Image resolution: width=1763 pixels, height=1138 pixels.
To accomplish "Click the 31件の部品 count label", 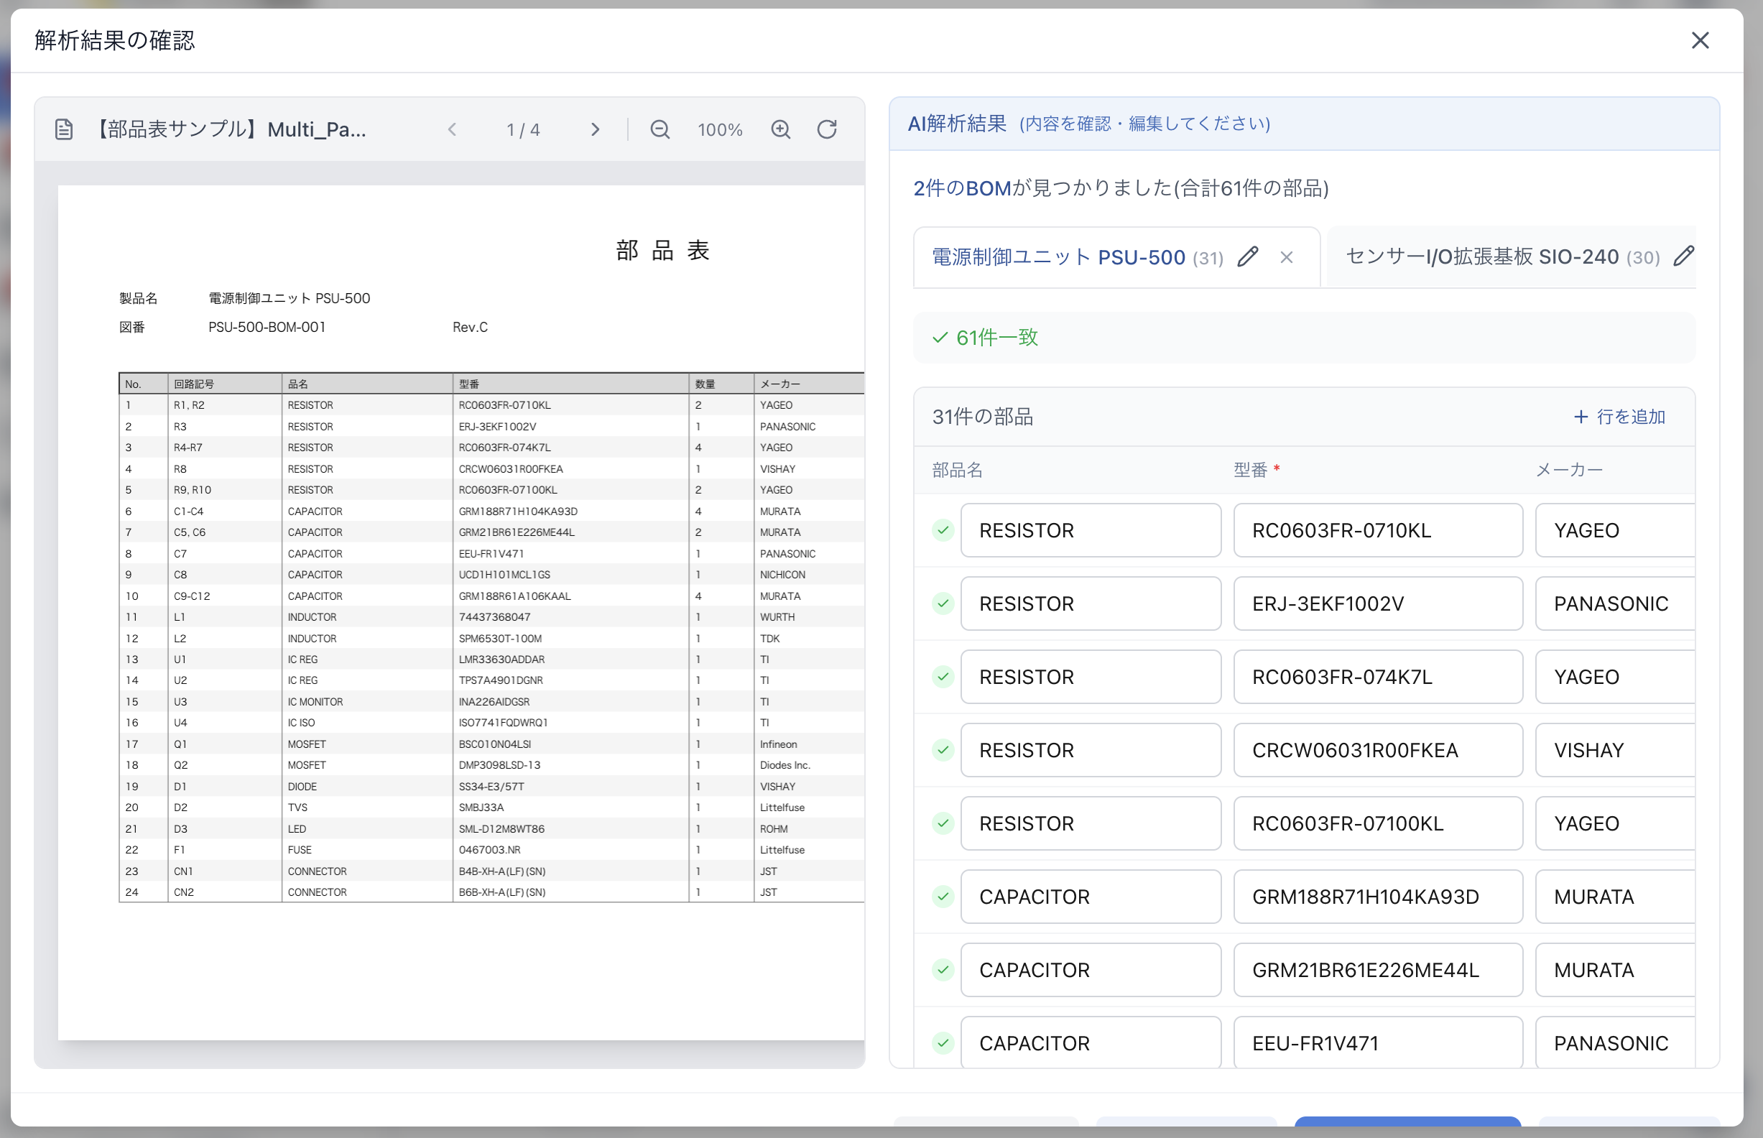I will tap(983, 417).
